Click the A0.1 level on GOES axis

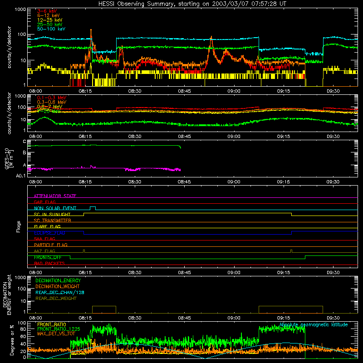21,176
